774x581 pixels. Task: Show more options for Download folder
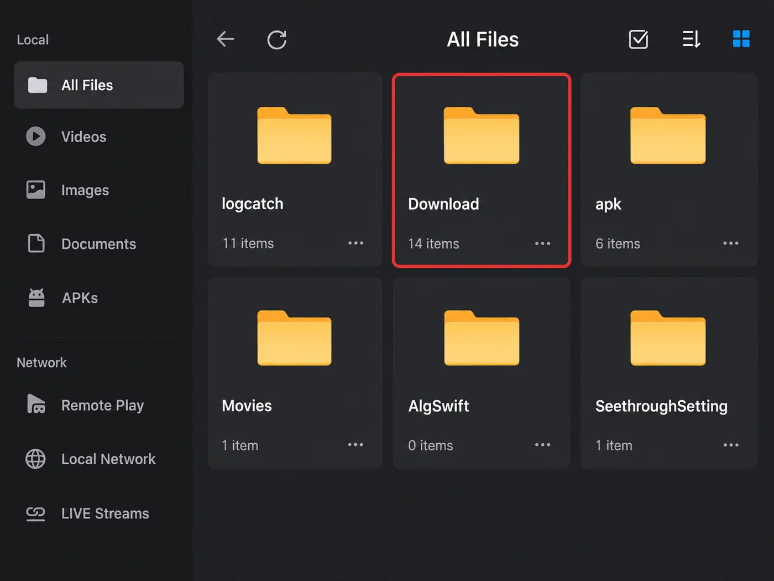pos(543,243)
